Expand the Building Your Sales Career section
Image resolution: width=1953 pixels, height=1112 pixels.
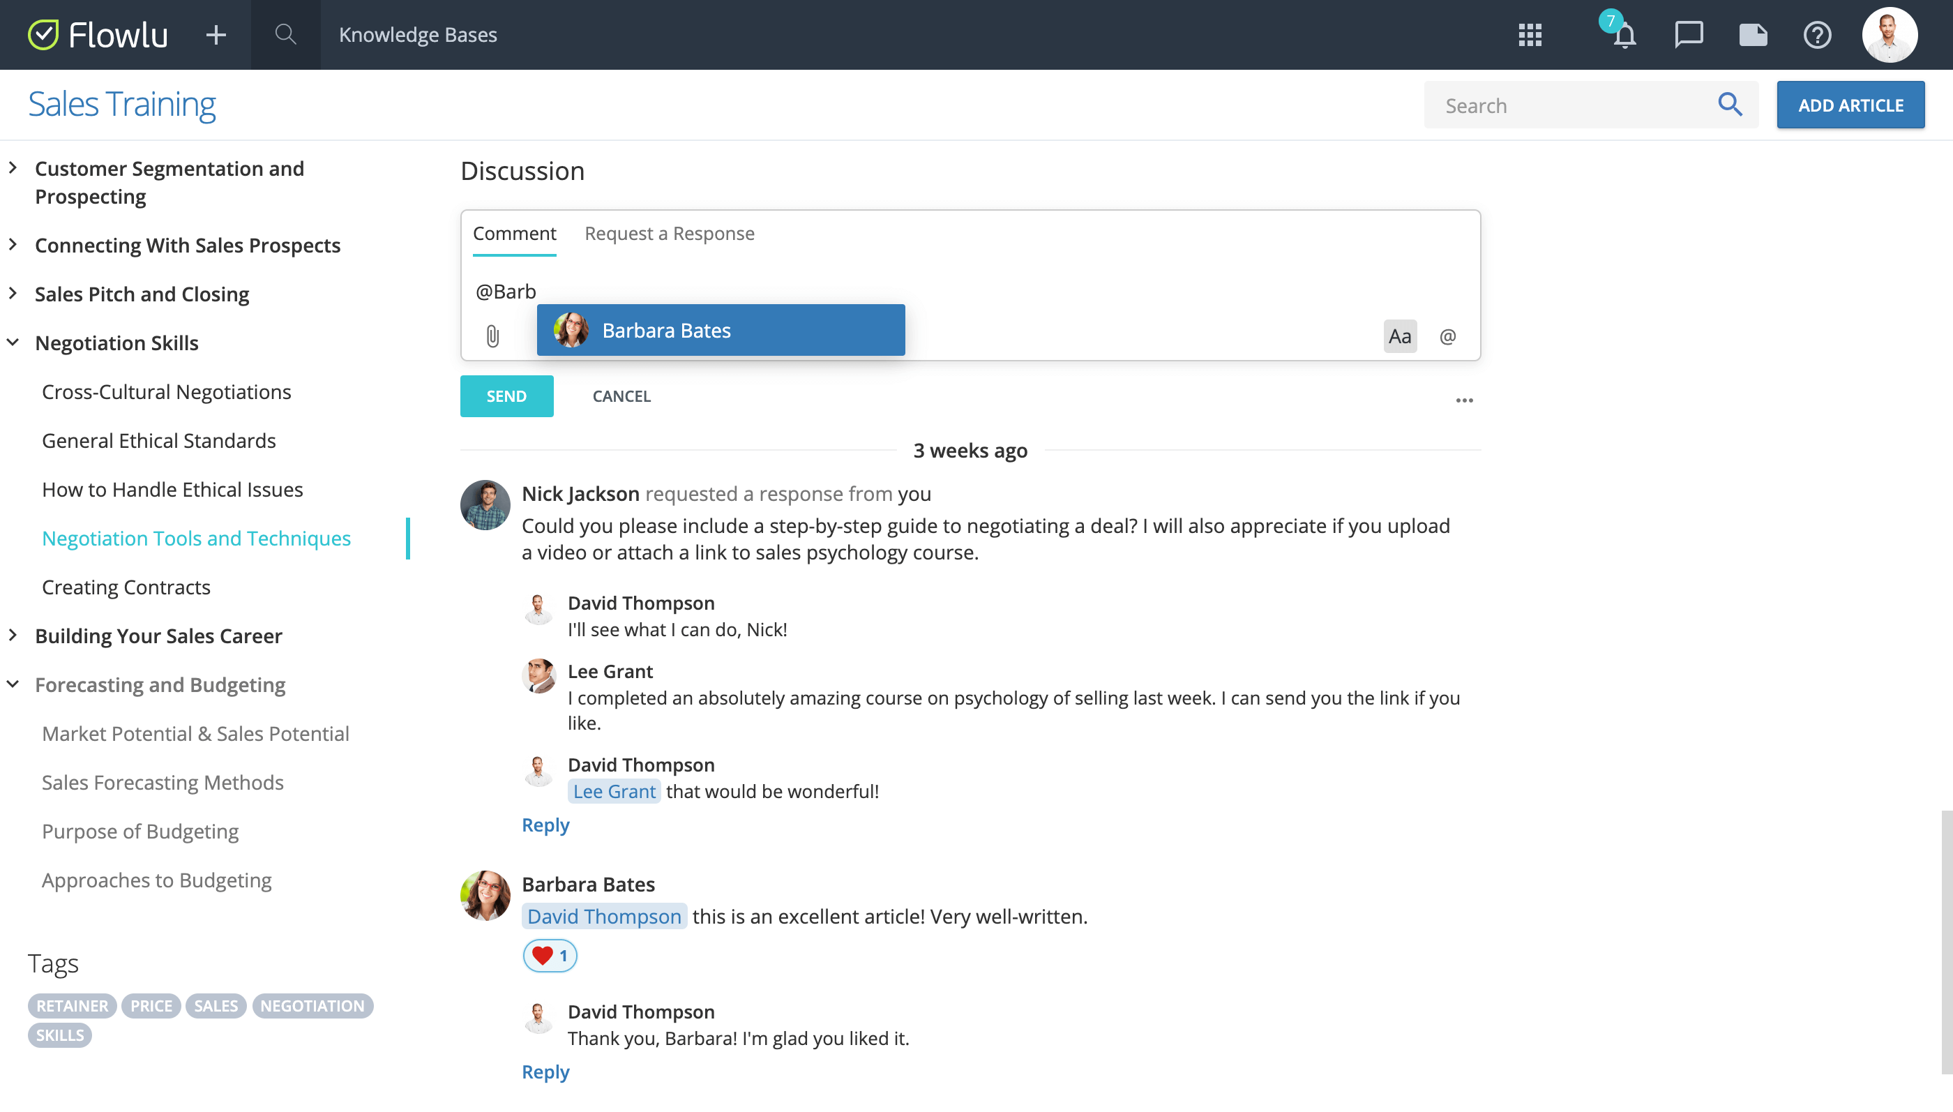pyautogui.click(x=13, y=635)
